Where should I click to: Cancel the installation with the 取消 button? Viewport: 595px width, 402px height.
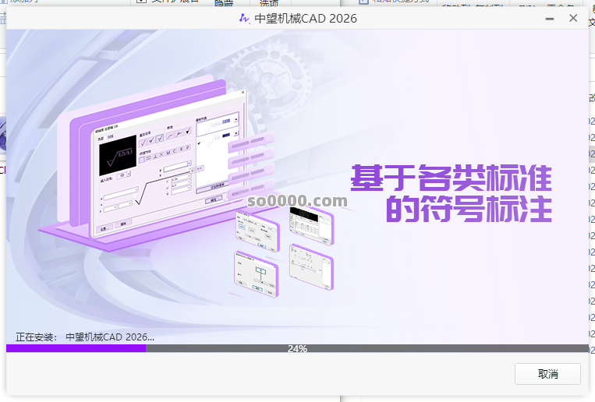547,374
